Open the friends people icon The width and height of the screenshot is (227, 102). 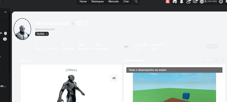188,2
